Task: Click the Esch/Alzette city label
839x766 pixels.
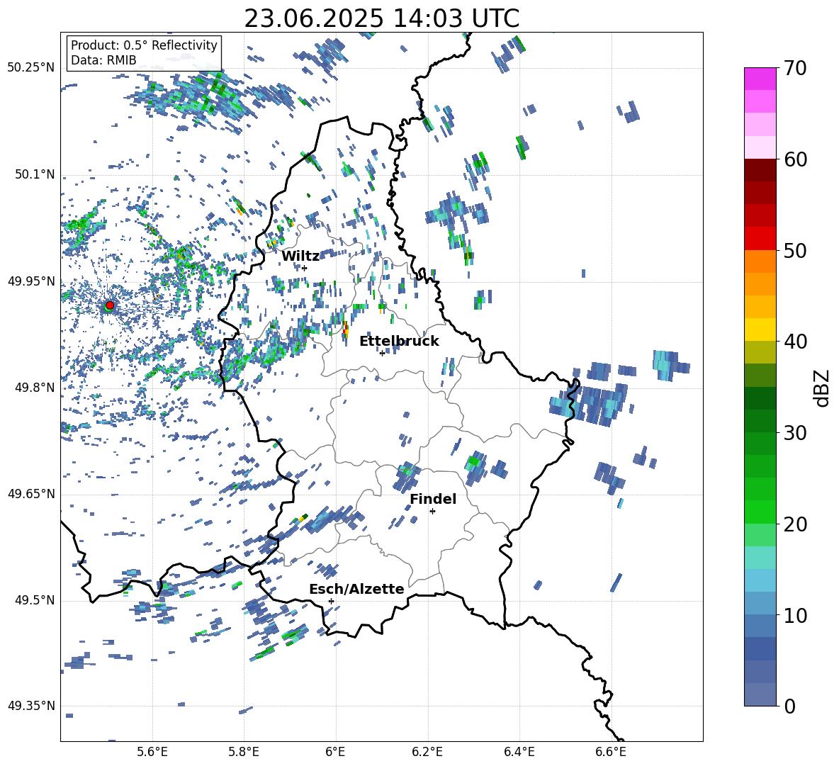Action: [x=356, y=589]
